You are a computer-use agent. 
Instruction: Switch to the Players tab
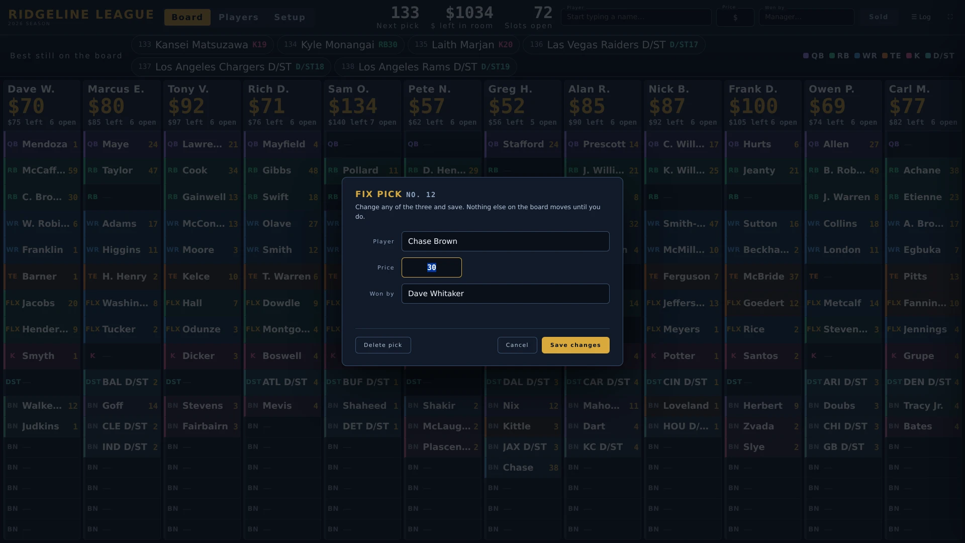[x=238, y=17]
